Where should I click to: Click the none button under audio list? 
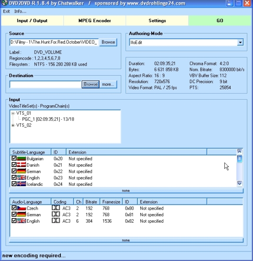126,241
